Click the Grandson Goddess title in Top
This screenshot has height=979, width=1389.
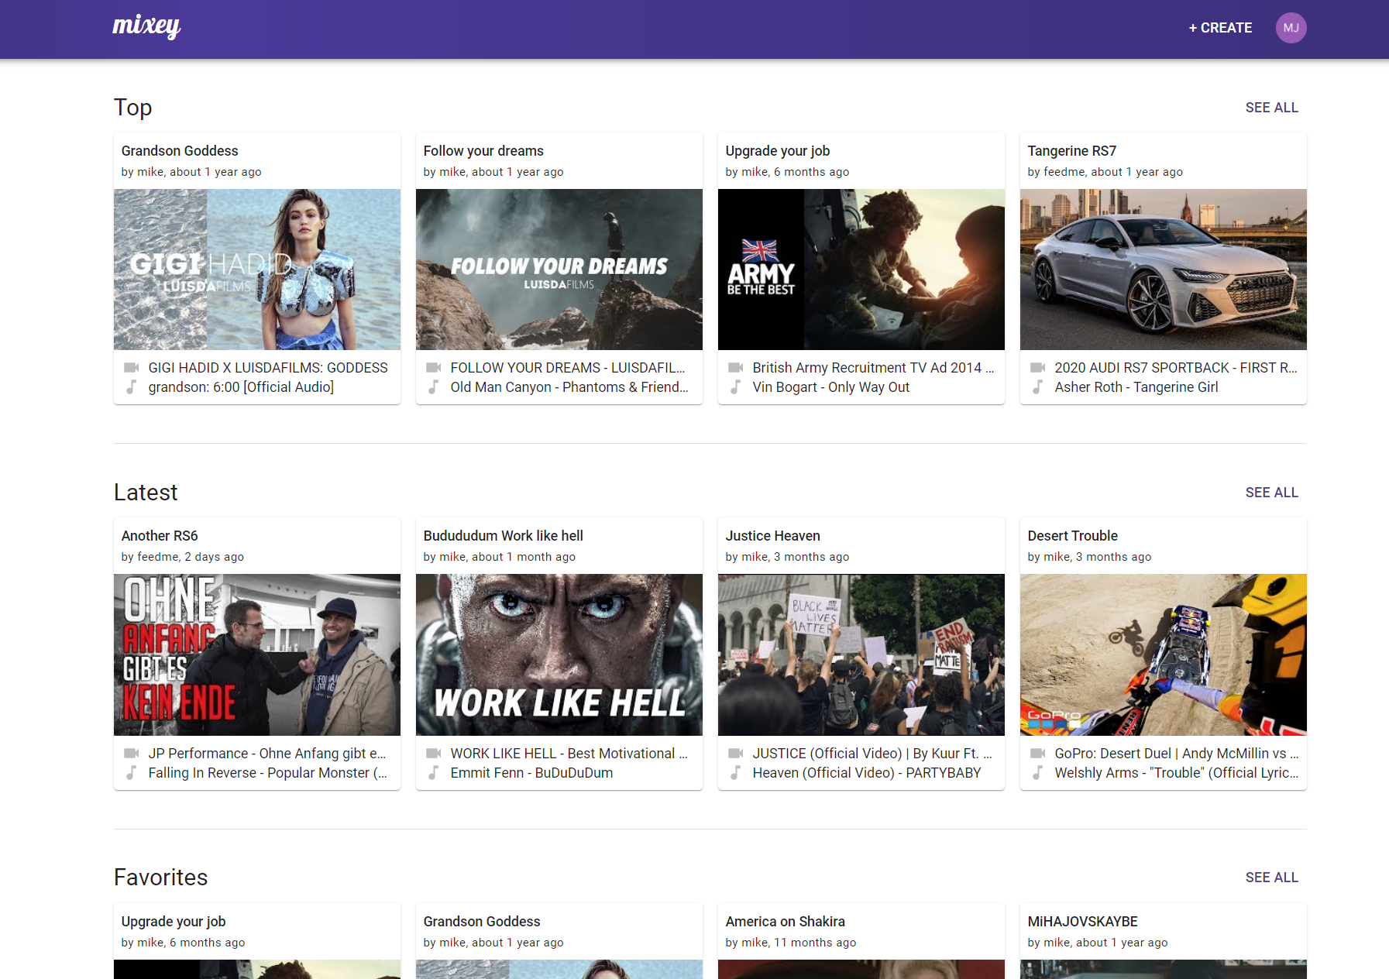[180, 151]
